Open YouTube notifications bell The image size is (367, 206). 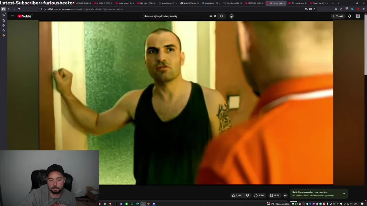[x=350, y=16]
